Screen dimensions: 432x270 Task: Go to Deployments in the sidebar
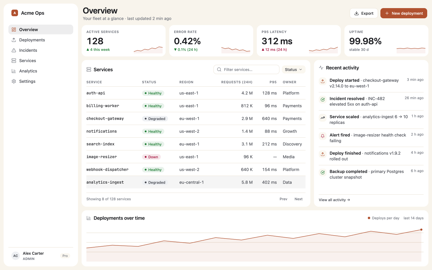tap(41, 40)
